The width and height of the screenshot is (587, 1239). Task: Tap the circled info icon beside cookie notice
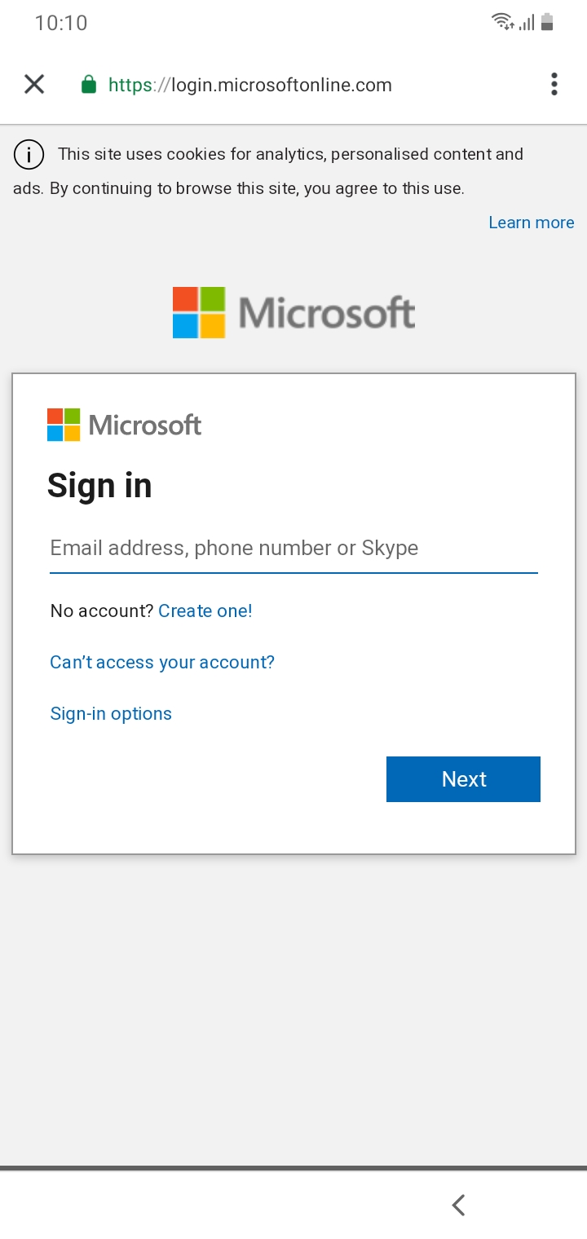(29, 154)
